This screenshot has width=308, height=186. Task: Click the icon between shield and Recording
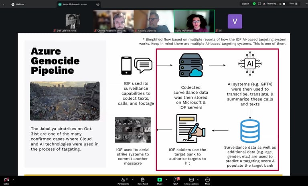(259, 4)
